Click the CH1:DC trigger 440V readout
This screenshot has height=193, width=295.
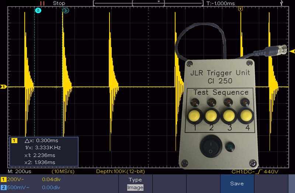click(255, 172)
